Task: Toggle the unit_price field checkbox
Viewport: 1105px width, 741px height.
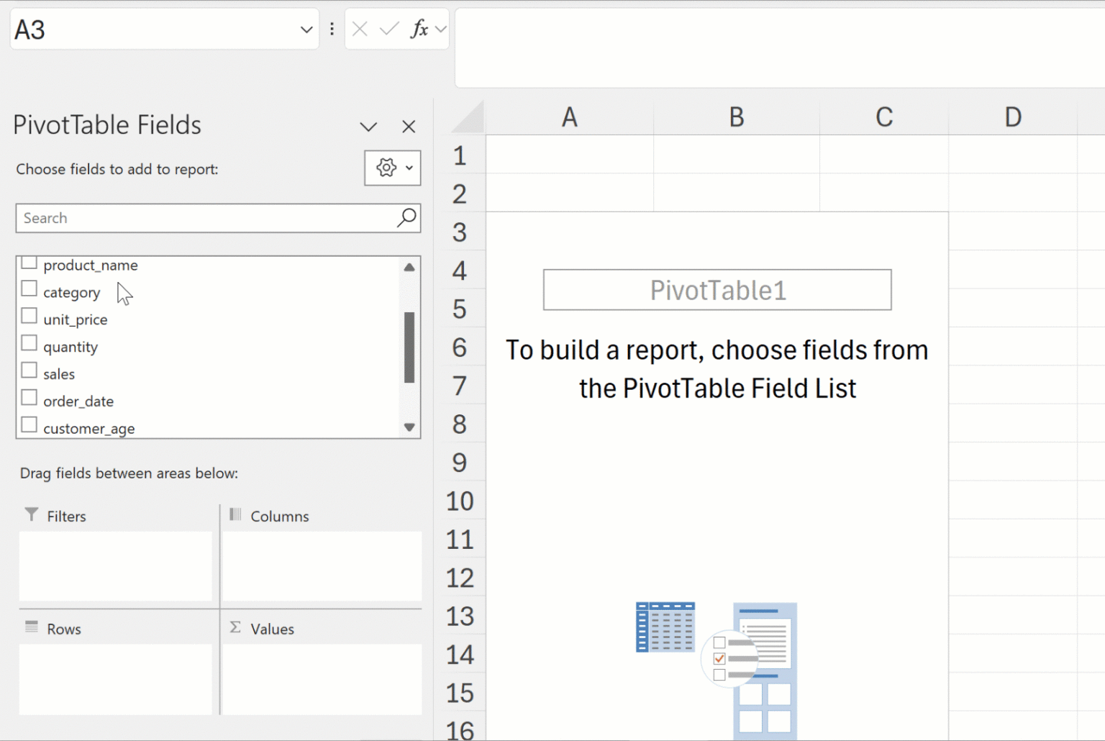Action: [x=29, y=317]
